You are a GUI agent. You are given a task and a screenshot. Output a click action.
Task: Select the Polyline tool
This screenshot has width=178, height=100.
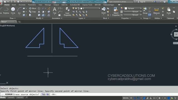[x=6, y=11]
